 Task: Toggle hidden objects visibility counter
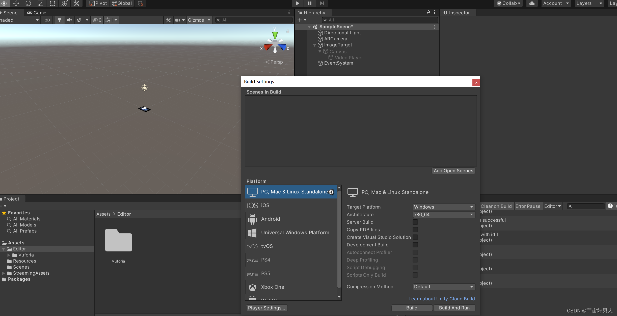(97, 20)
